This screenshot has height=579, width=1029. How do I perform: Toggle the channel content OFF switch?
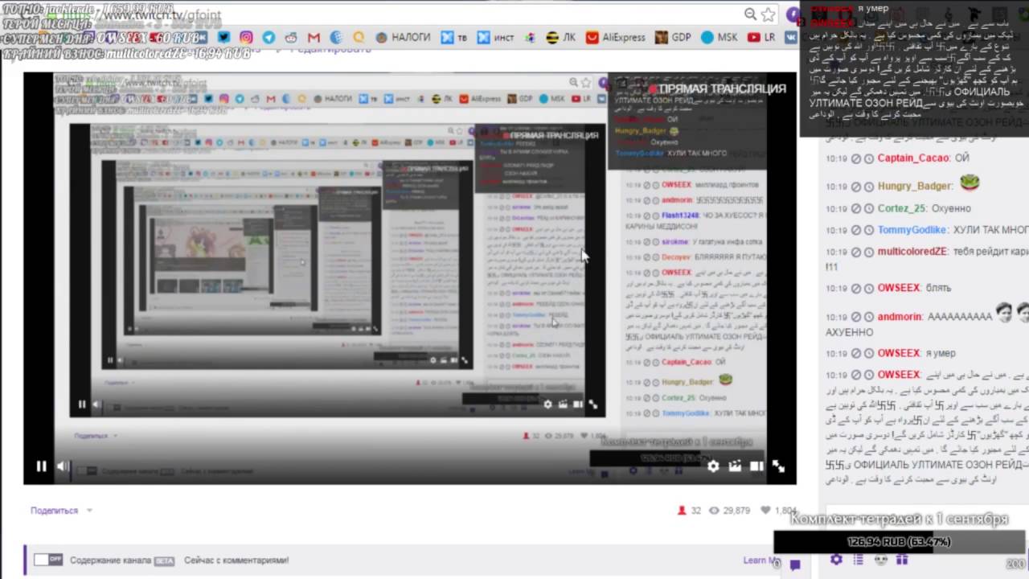[48, 560]
